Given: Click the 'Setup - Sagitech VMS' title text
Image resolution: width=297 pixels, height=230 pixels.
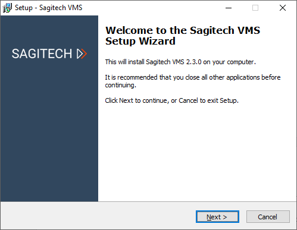Looking at the screenshot, I should 49,8.
